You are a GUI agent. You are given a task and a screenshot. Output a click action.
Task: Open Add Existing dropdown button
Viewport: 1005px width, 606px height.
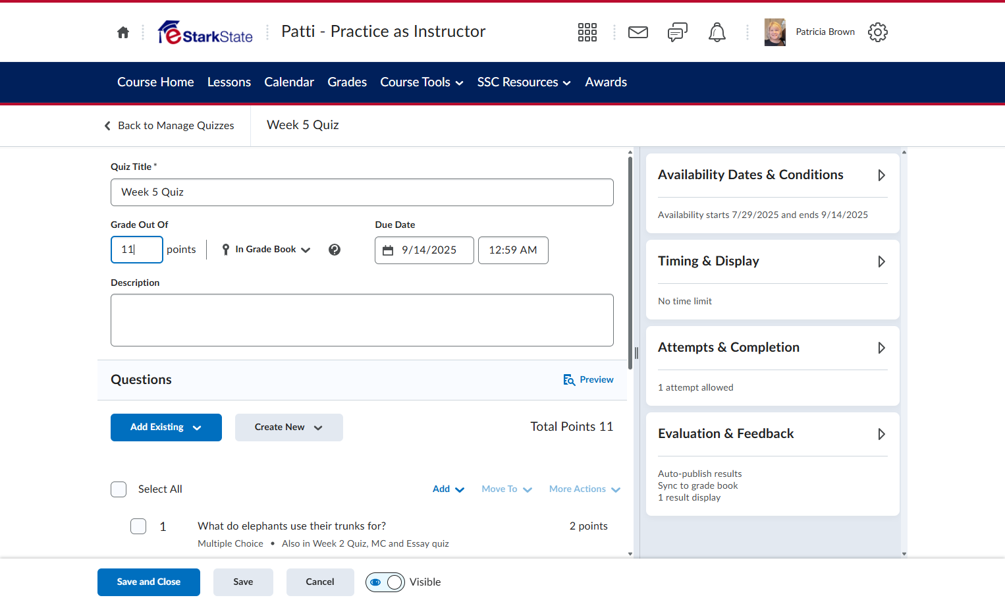[x=166, y=427]
